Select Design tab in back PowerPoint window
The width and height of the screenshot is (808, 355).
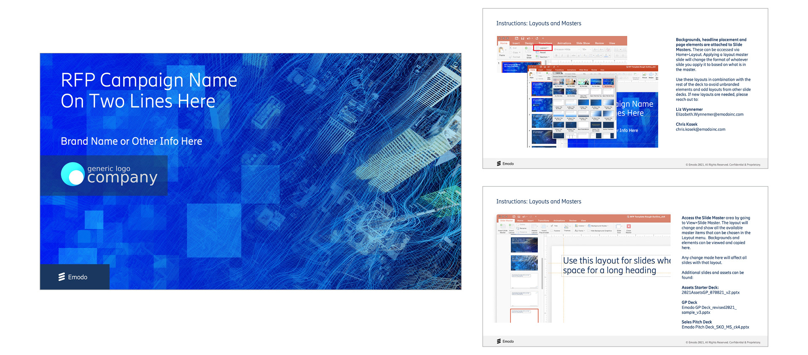[x=529, y=43]
